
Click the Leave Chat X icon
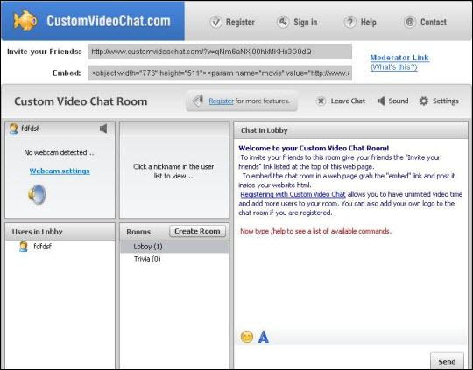(x=321, y=101)
